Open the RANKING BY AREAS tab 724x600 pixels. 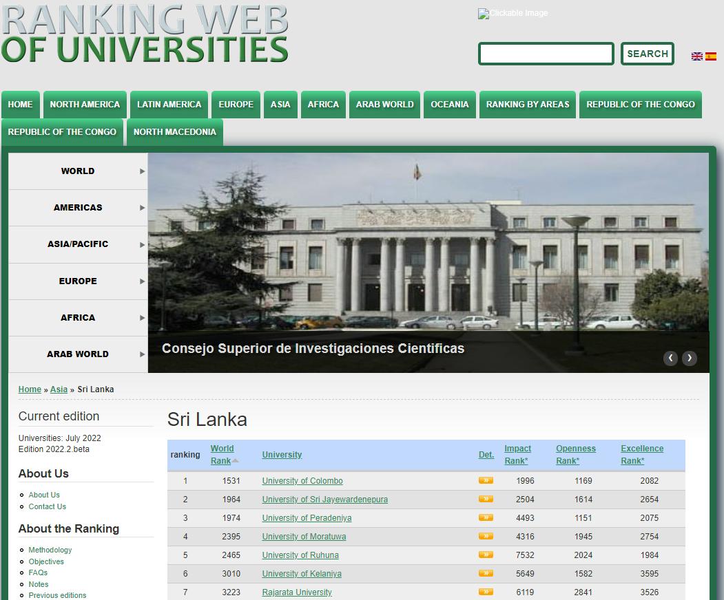pos(528,105)
